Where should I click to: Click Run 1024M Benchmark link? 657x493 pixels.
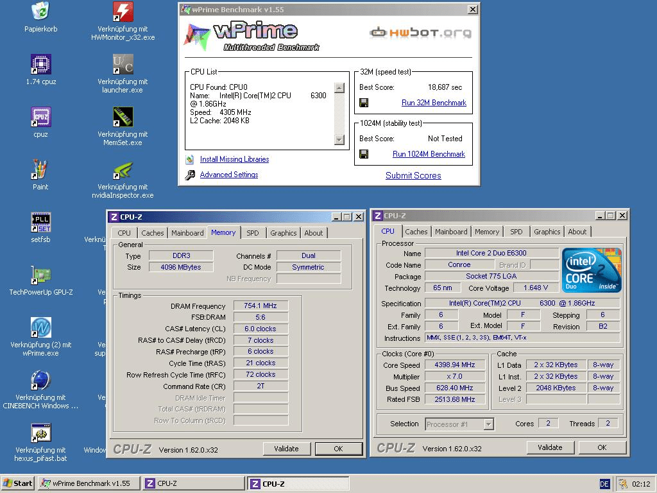429,154
